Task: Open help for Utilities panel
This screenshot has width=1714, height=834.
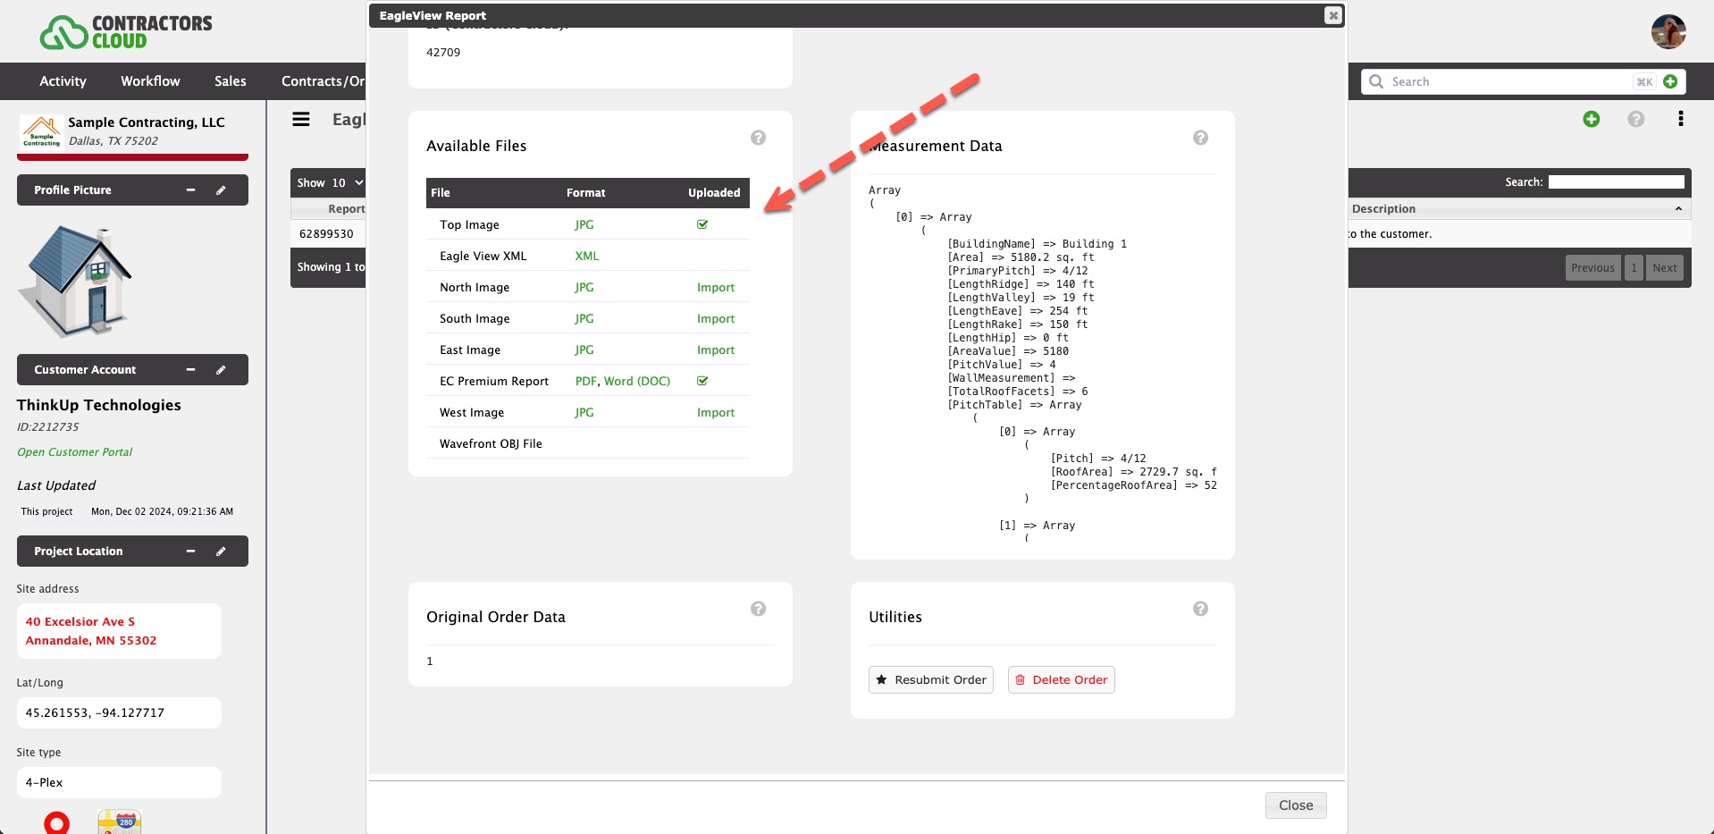Action: coord(1200,609)
